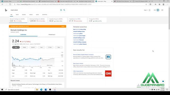Click the Sign in avatar icon
The image size is (170, 95).
(x=150, y=10)
